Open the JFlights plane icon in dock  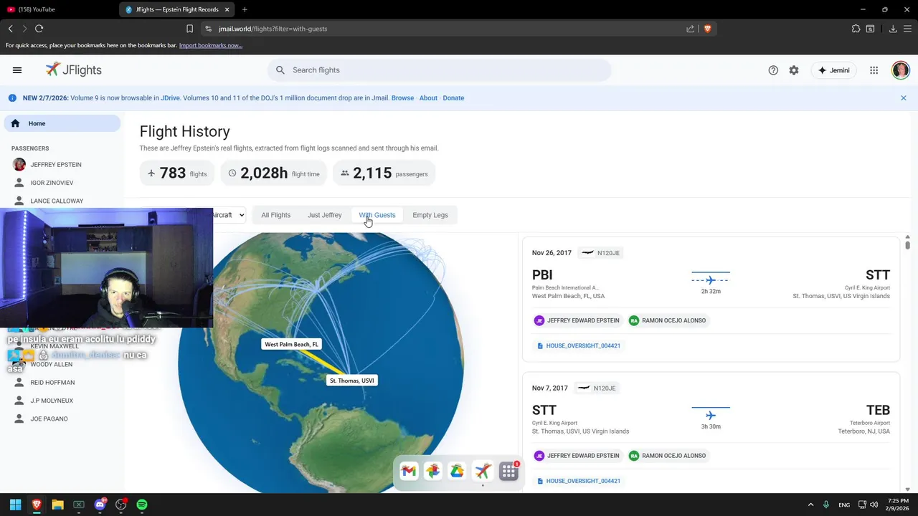point(483,471)
